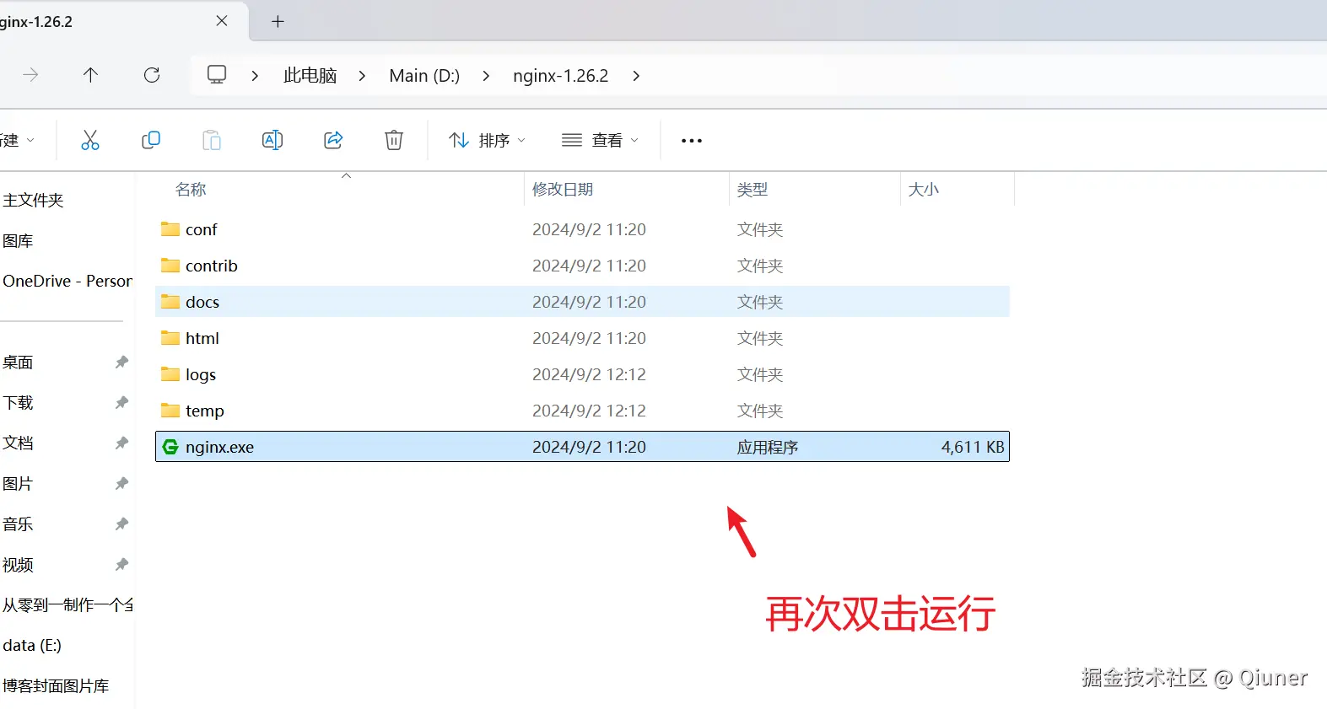Click the pin icon next to 视频
Viewport: 1327px width, 709px height.
click(121, 564)
